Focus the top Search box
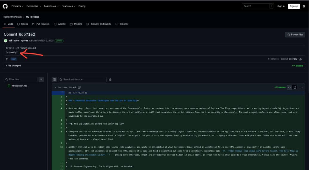This screenshot has height=170, width=309. tap(258, 6)
